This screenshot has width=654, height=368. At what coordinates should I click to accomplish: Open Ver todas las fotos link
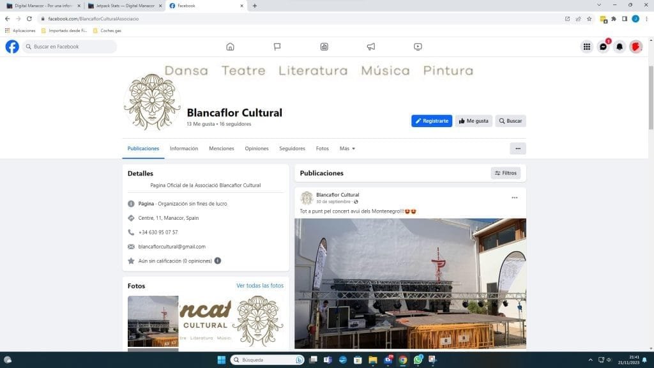pyautogui.click(x=260, y=286)
